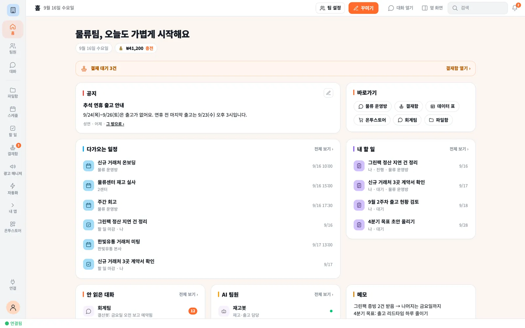The width and height of the screenshot is (525, 328).
Task: Click task icon of 9월 2주차 출고 현황 검토
Action: point(359,205)
